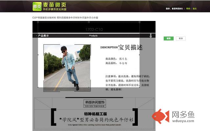Click the green 截图 crop button
This screenshot has height=131, width=210.
[x=168, y=39]
